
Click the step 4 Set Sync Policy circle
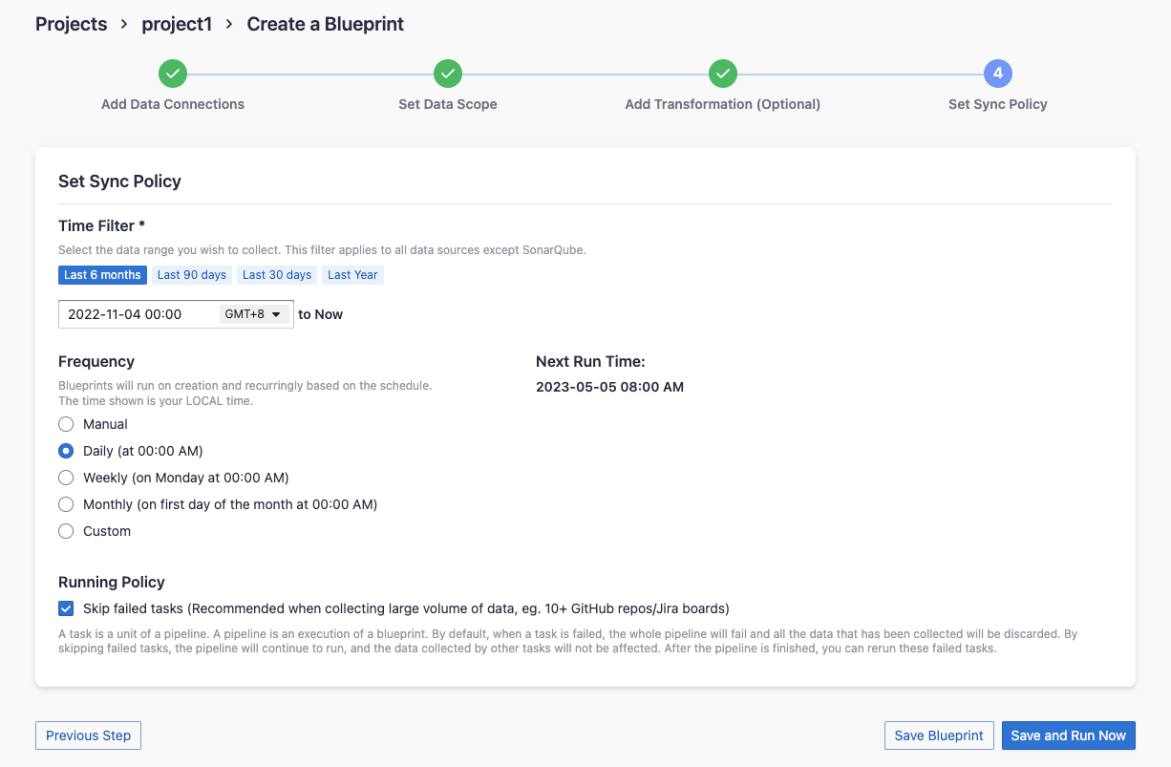point(997,74)
